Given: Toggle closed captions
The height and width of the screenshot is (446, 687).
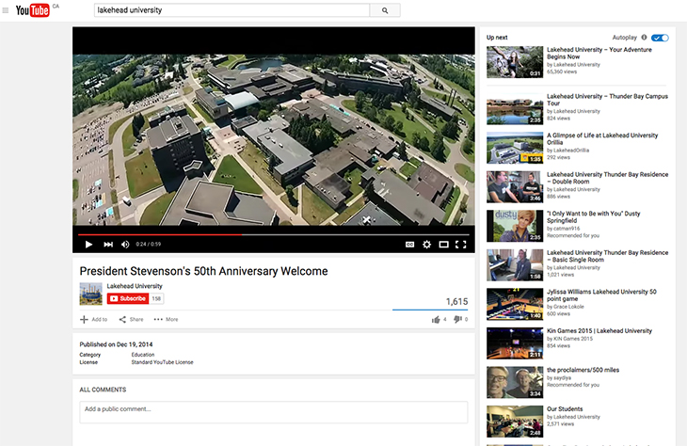Looking at the screenshot, I should coord(409,244).
